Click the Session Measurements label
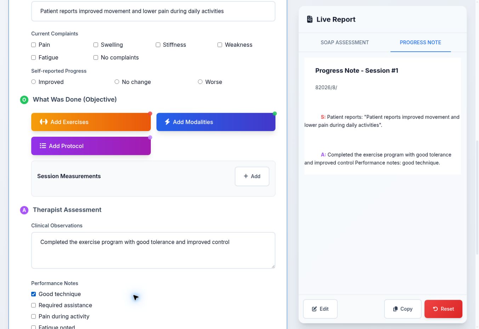Screen dimensions: 479x329 coord(69,176)
